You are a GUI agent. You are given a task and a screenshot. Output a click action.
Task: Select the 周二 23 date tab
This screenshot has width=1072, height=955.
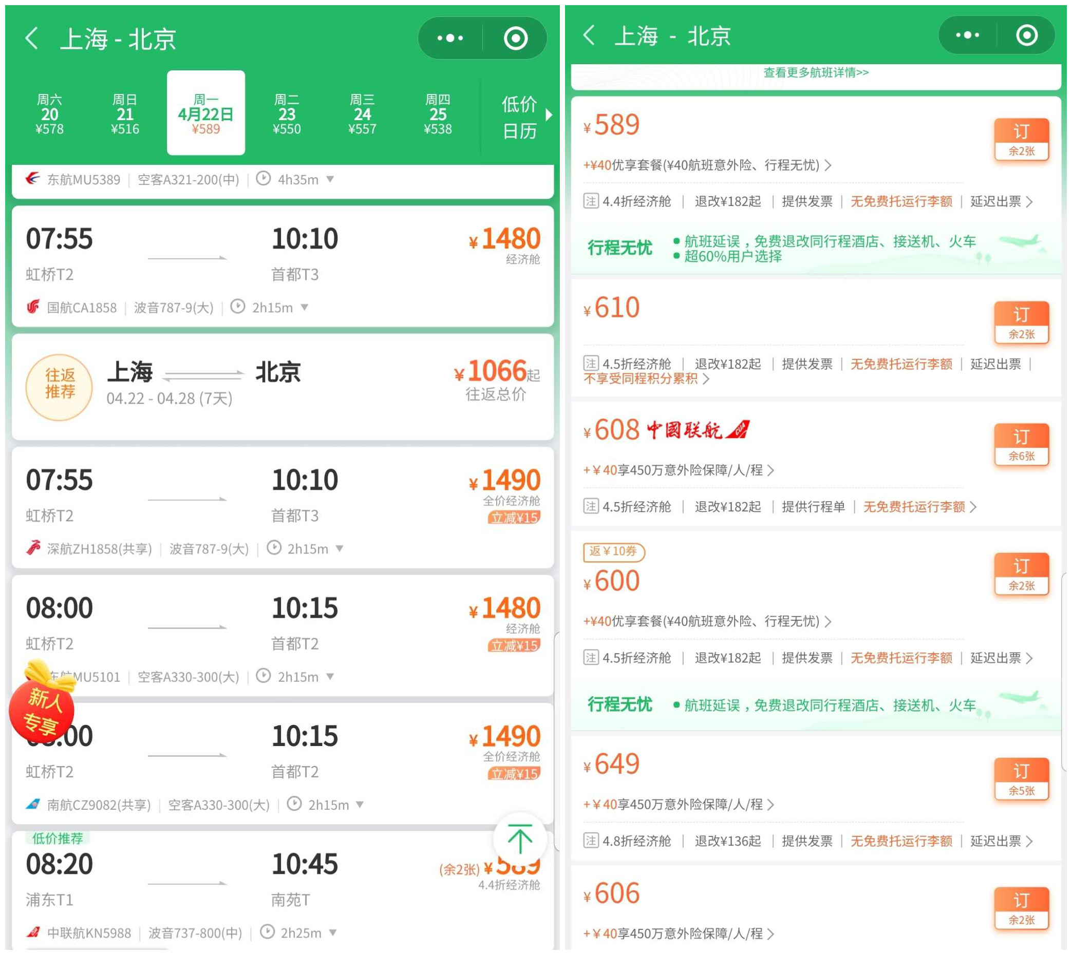[x=287, y=114]
